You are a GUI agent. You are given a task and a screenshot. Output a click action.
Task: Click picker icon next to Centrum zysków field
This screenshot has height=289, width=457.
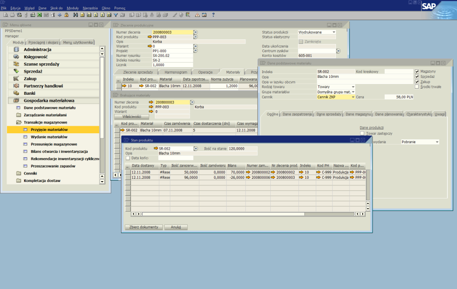click(338, 51)
